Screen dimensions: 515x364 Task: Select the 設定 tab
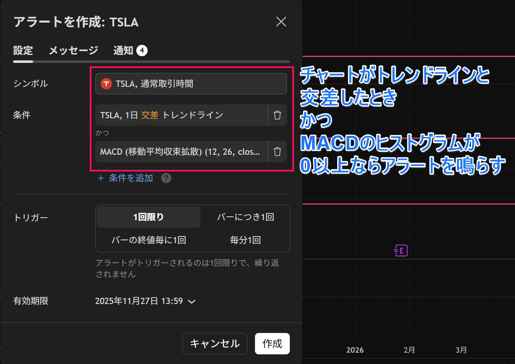(23, 50)
